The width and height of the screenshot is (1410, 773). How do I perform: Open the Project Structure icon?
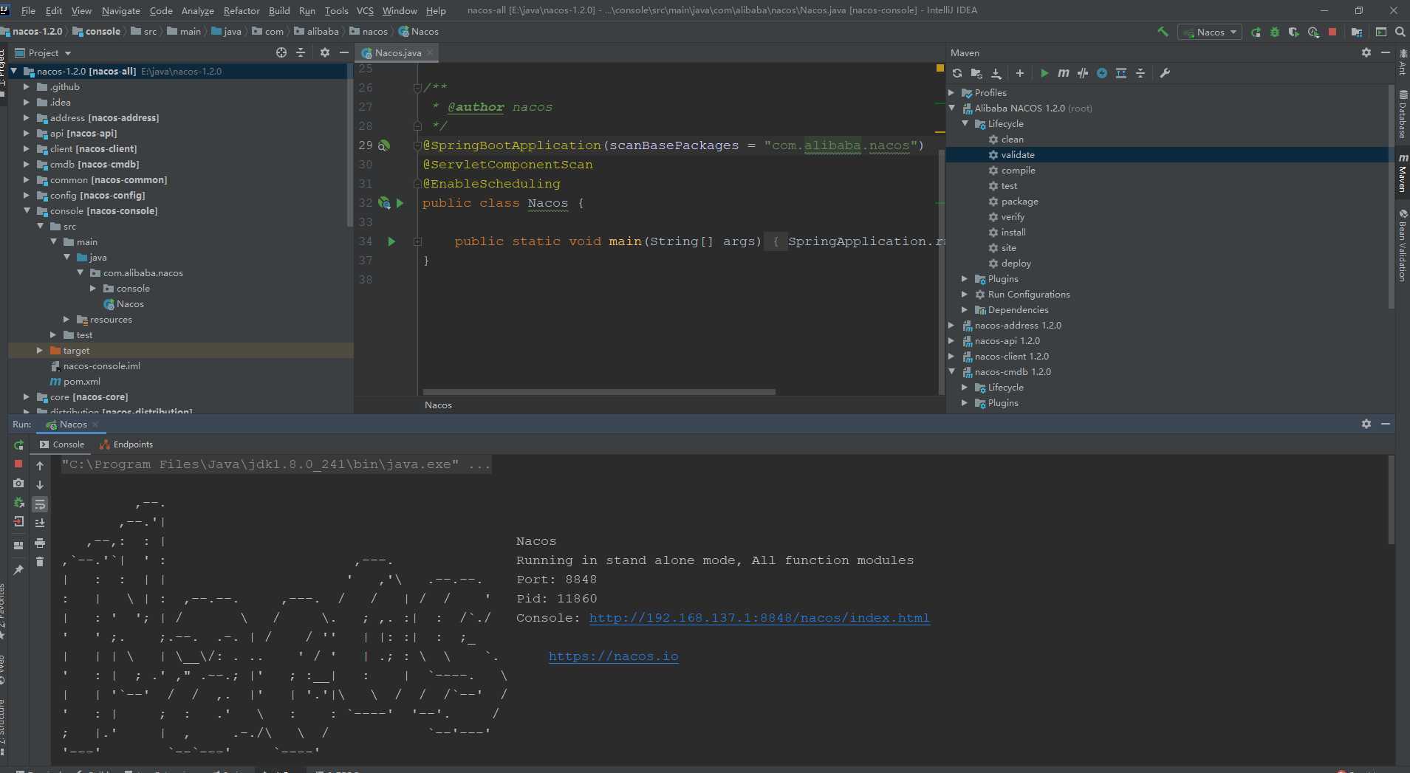point(1357,32)
